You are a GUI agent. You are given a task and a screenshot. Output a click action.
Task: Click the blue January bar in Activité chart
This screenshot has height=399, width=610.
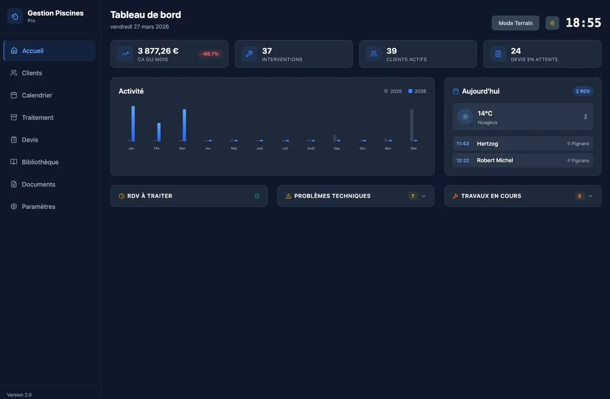(x=133, y=124)
